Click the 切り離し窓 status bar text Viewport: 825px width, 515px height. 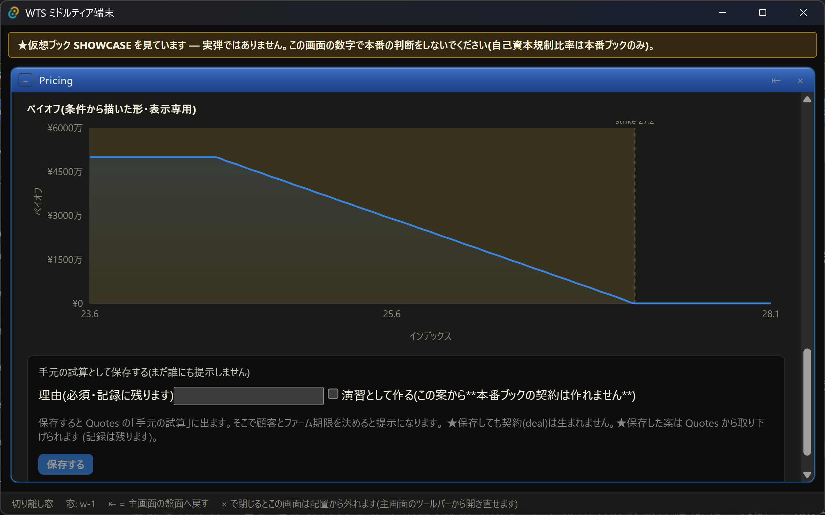(32, 504)
